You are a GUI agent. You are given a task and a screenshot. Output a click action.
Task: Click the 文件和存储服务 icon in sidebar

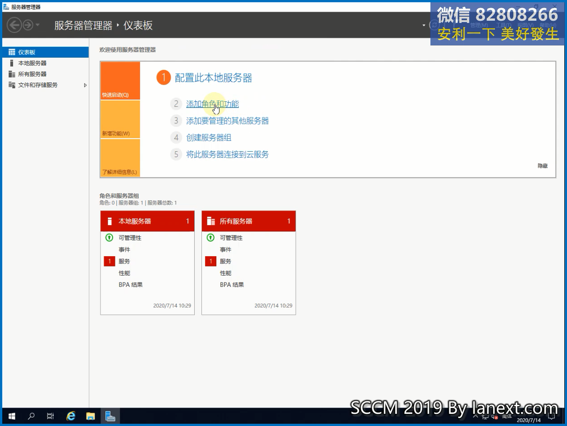click(x=12, y=85)
